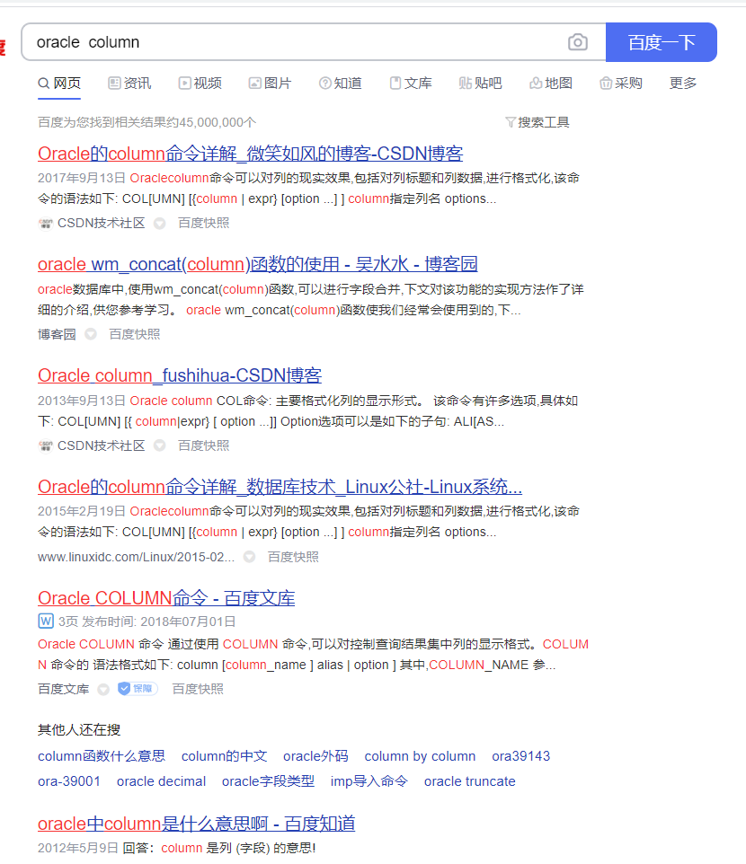746x864 pixels.
Task: Click the camera image-search icon
Action: tap(577, 42)
